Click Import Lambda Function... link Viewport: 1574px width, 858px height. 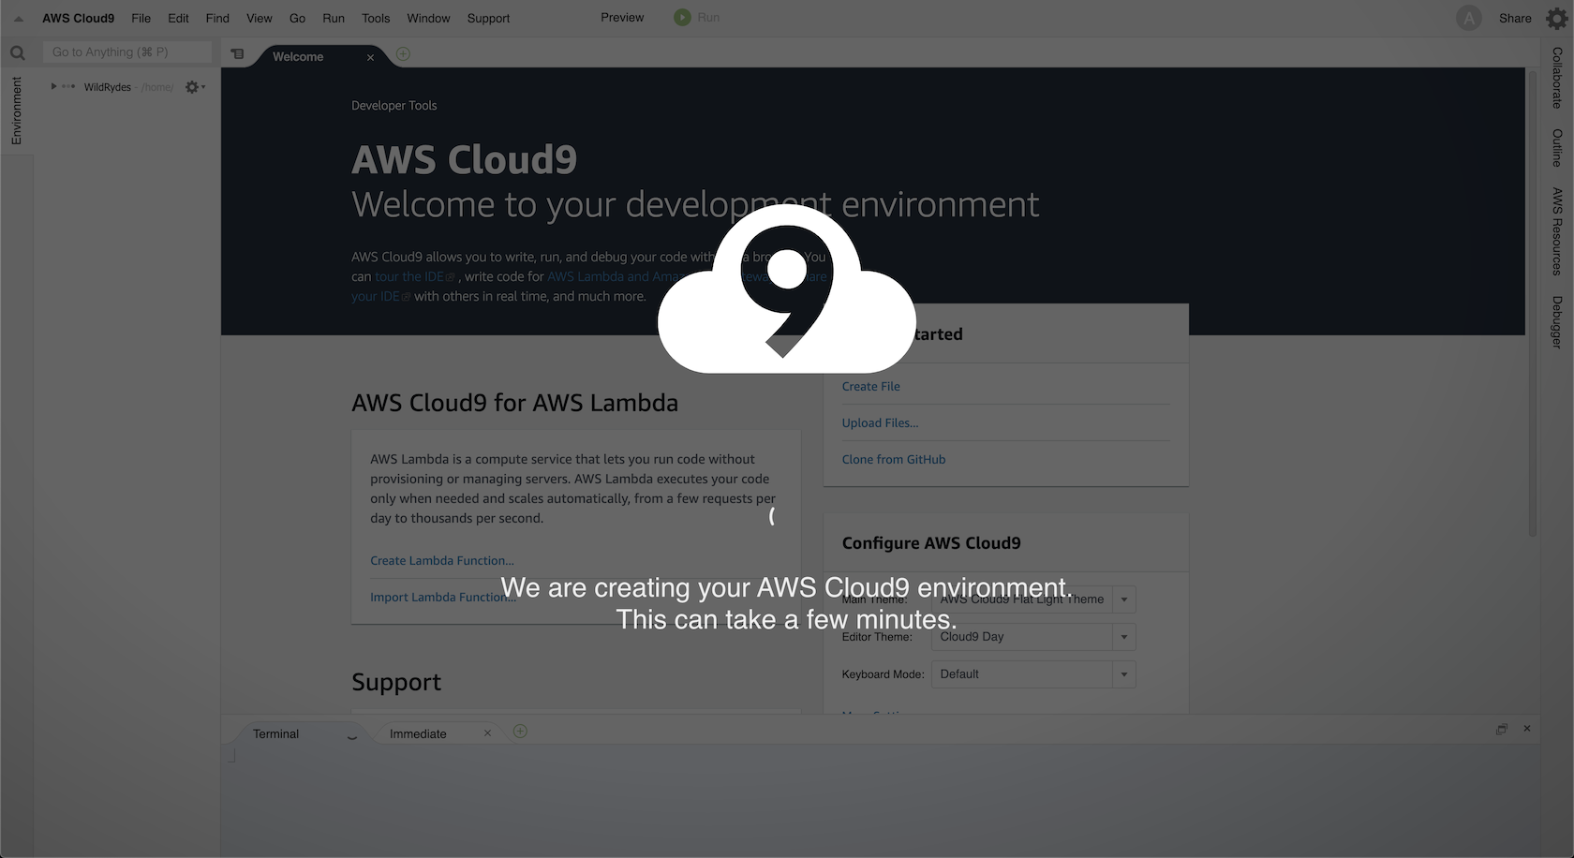tap(442, 597)
